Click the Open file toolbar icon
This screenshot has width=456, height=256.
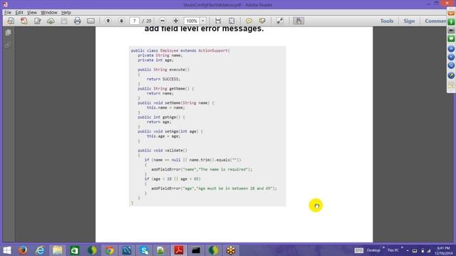tap(11, 21)
